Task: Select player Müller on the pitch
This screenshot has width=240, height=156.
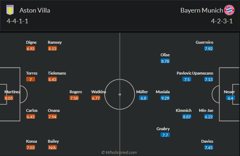Action: pyautogui.click(x=142, y=92)
